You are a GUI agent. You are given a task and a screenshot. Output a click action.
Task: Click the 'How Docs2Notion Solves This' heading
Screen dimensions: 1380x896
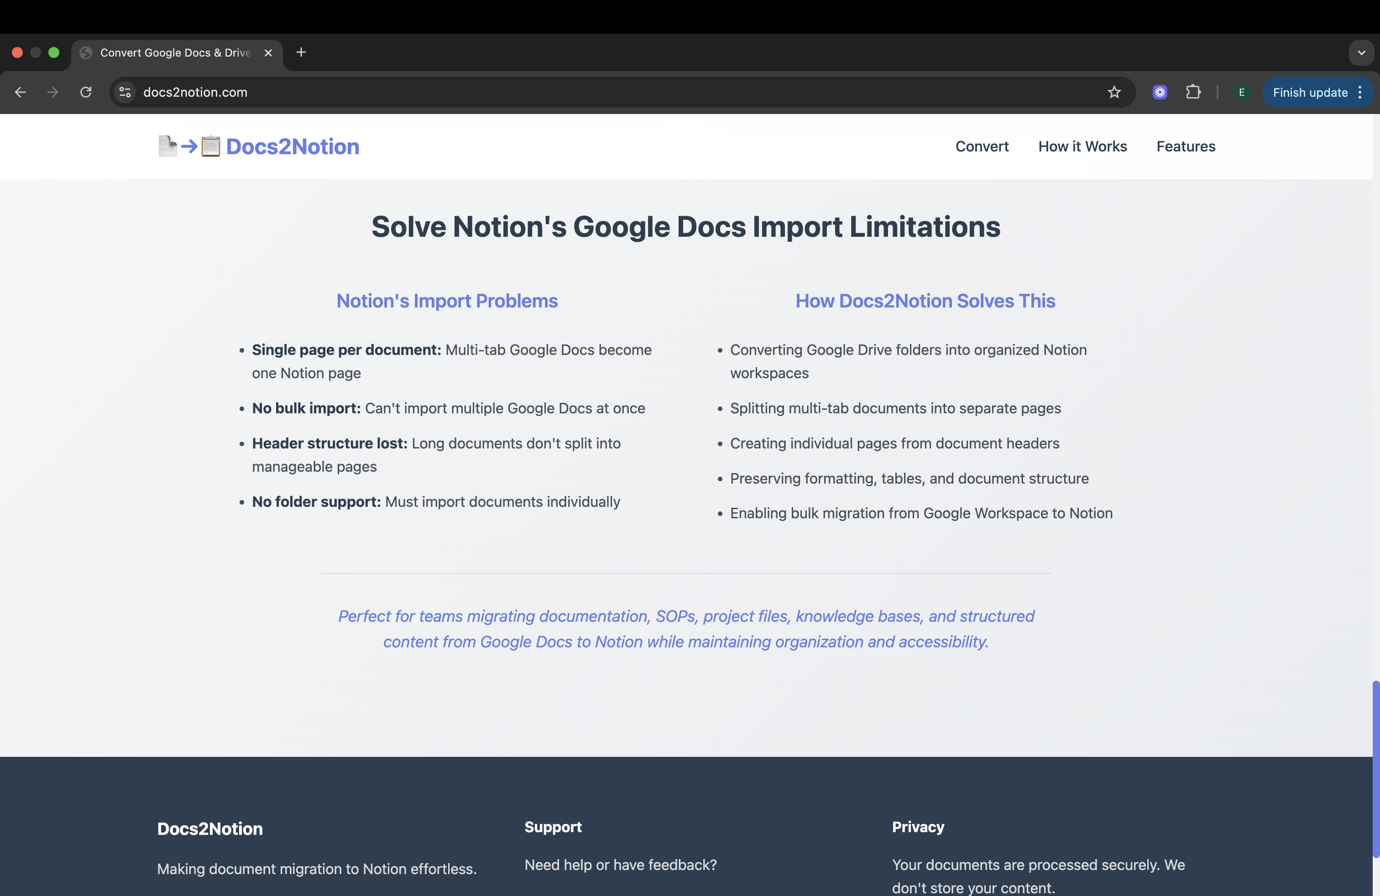925,301
